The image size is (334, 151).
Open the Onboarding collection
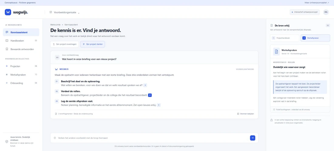click(21, 83)
